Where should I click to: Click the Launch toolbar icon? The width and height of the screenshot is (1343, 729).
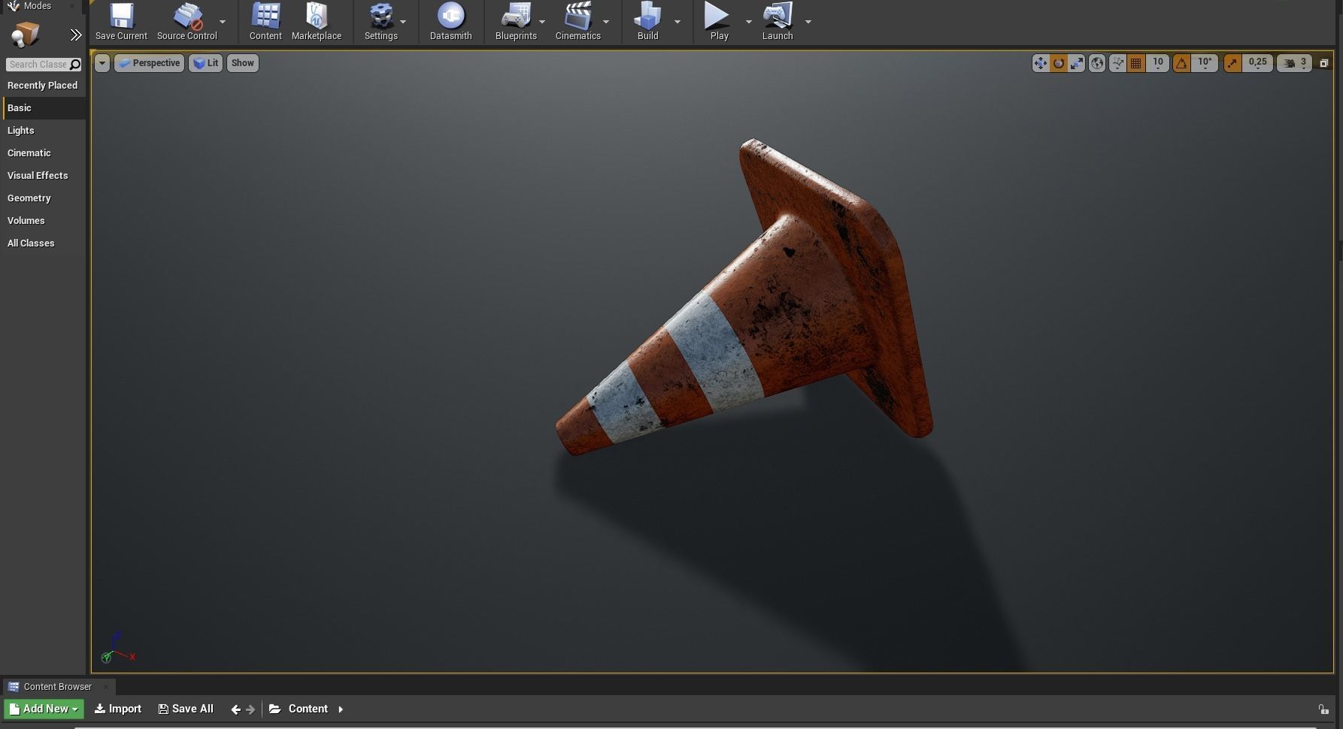pyautogui.click(x=778, y=22)
